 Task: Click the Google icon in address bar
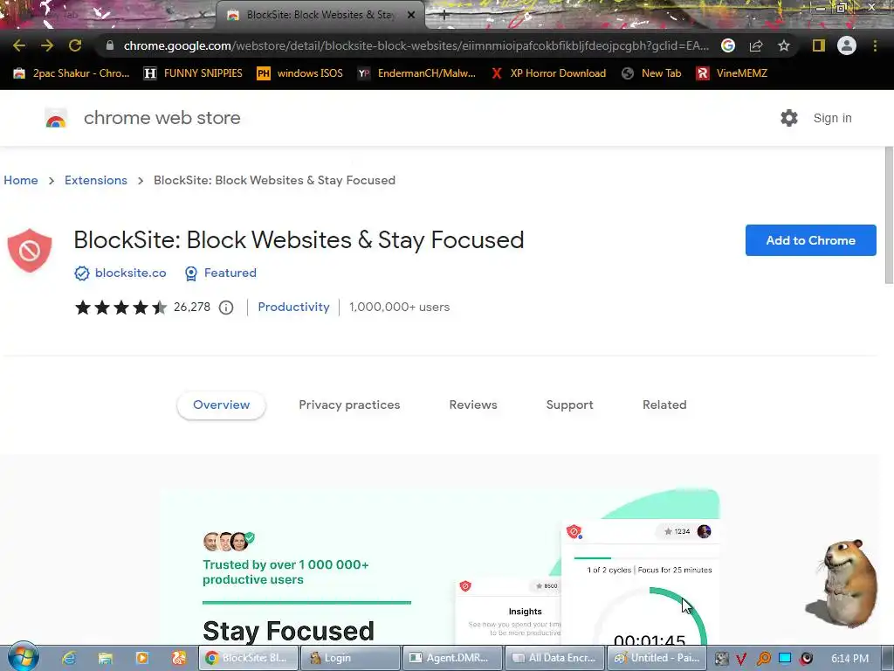coord(728,45)
